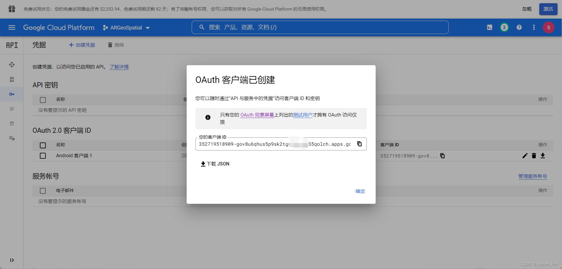Open the library icon in sidebar

[12, 79]
